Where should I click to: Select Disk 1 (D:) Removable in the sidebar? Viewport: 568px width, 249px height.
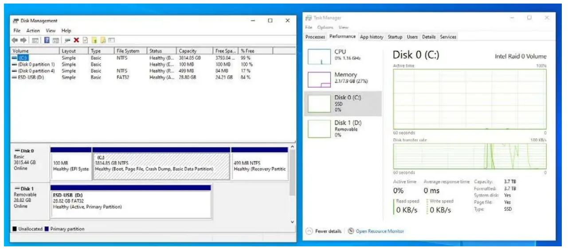point(343,128)
